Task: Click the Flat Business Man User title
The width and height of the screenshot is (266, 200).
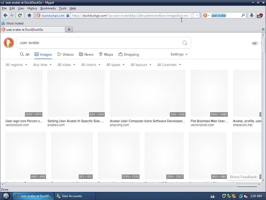Action: [x=209, y=121]
